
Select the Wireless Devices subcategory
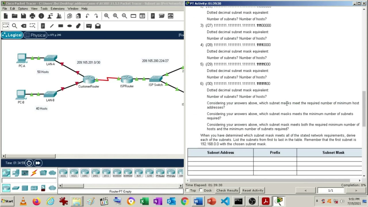click(x=34, y=188)
